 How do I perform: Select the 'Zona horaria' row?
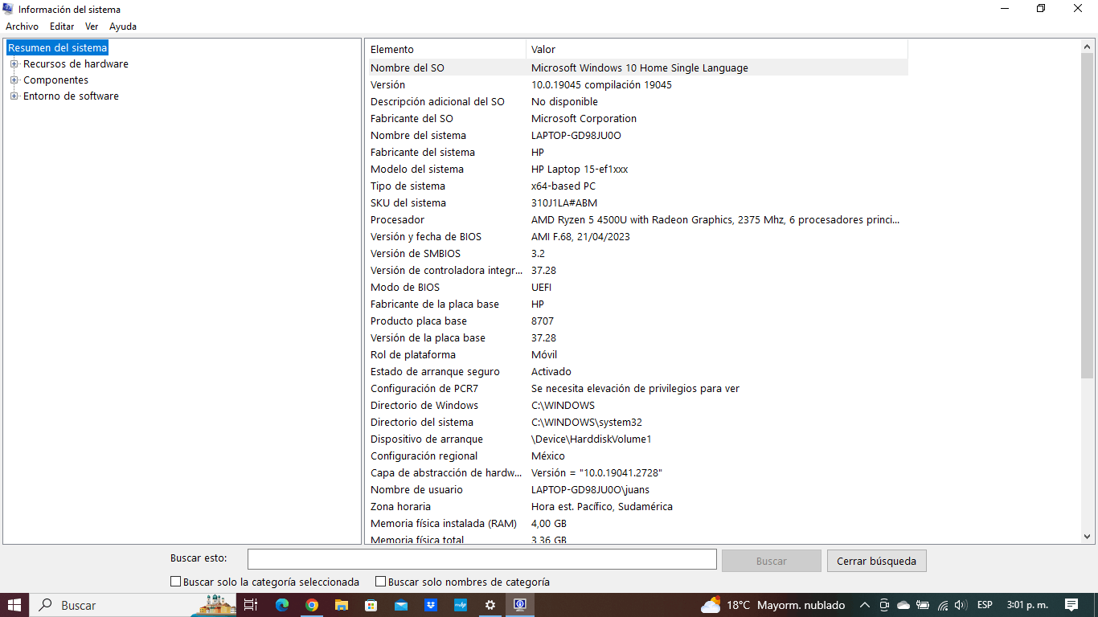click(x=637, y=507)
